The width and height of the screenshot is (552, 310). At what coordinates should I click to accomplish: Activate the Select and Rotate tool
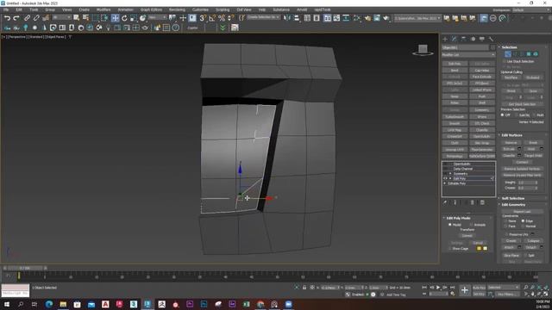(x=124, y=18)
